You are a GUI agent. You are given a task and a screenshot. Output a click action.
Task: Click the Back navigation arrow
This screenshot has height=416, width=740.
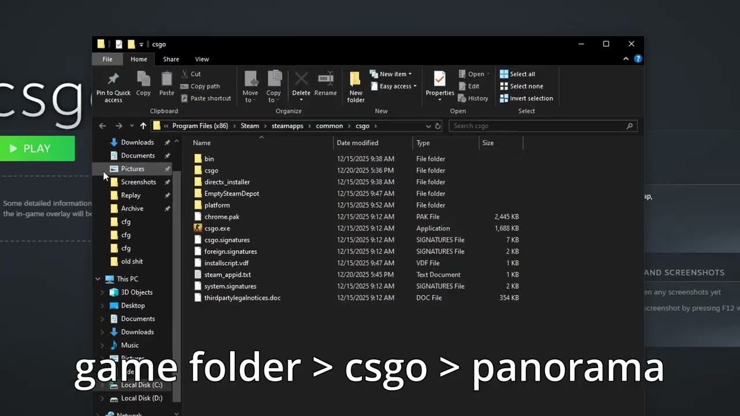point(102,126)
